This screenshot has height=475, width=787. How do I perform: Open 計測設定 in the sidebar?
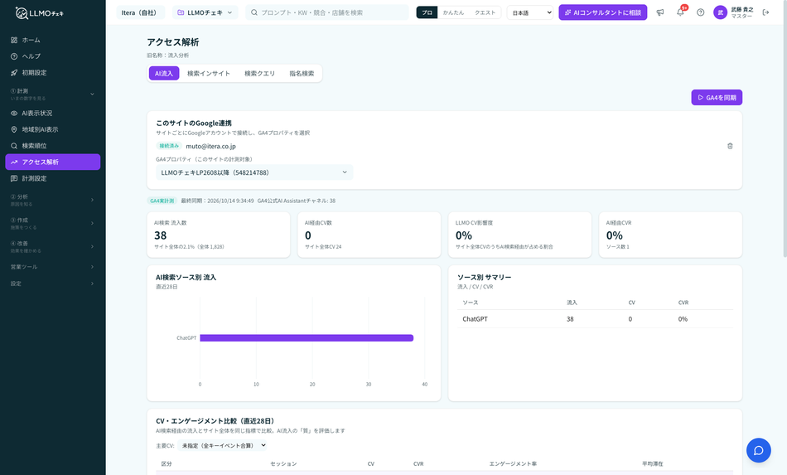pos(53,178)
